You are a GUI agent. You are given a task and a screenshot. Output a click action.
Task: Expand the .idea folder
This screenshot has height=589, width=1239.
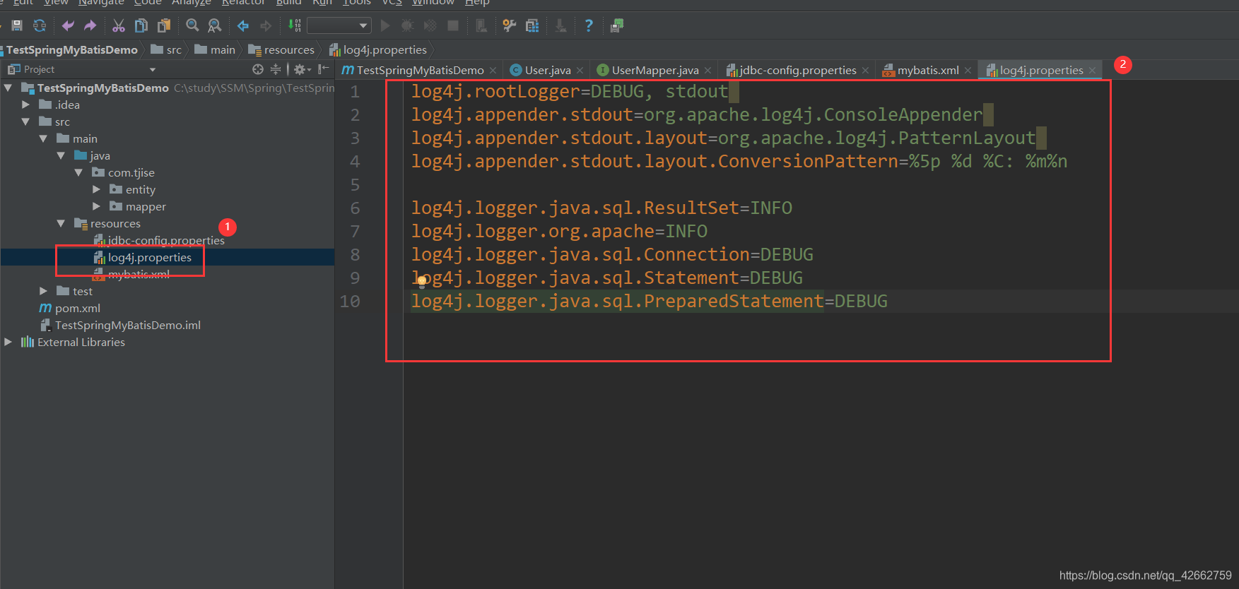[26, 105]
